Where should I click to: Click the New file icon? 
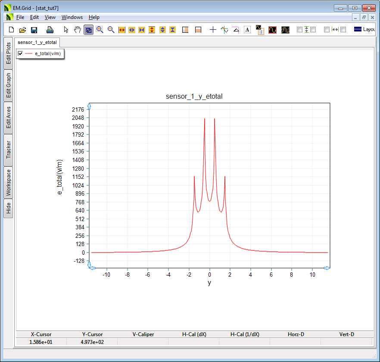pos(12,30)
